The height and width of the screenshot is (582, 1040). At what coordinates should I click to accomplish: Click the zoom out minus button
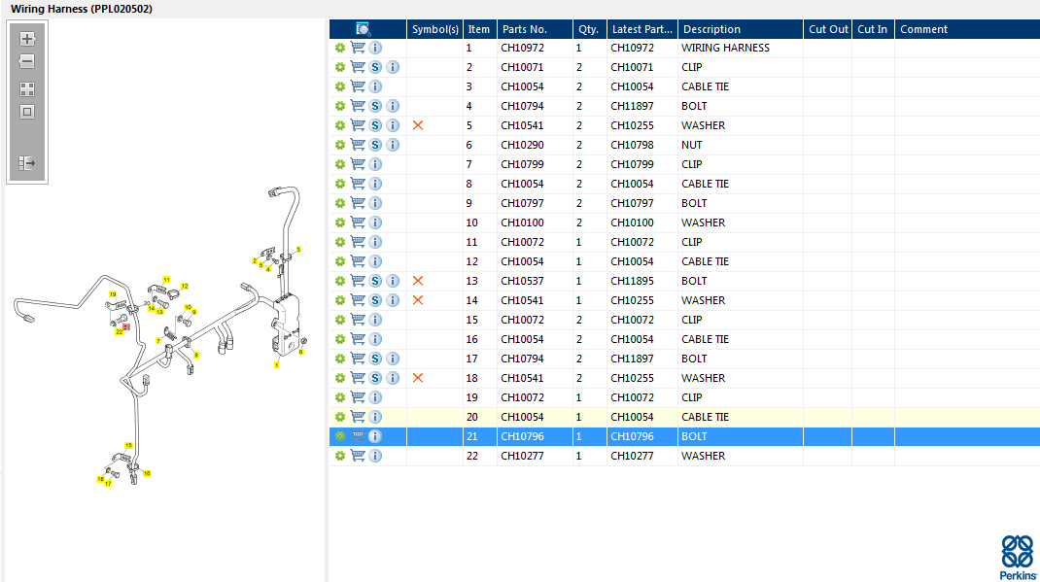(27, 62)
